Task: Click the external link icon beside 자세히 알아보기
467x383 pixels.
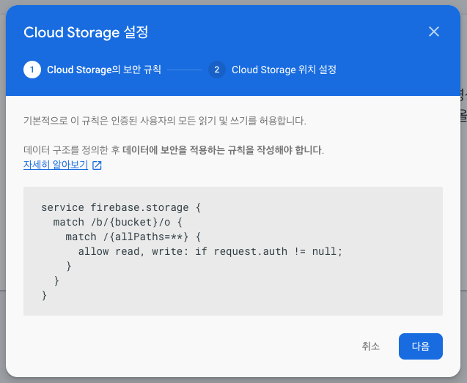Action: point(97,166)
